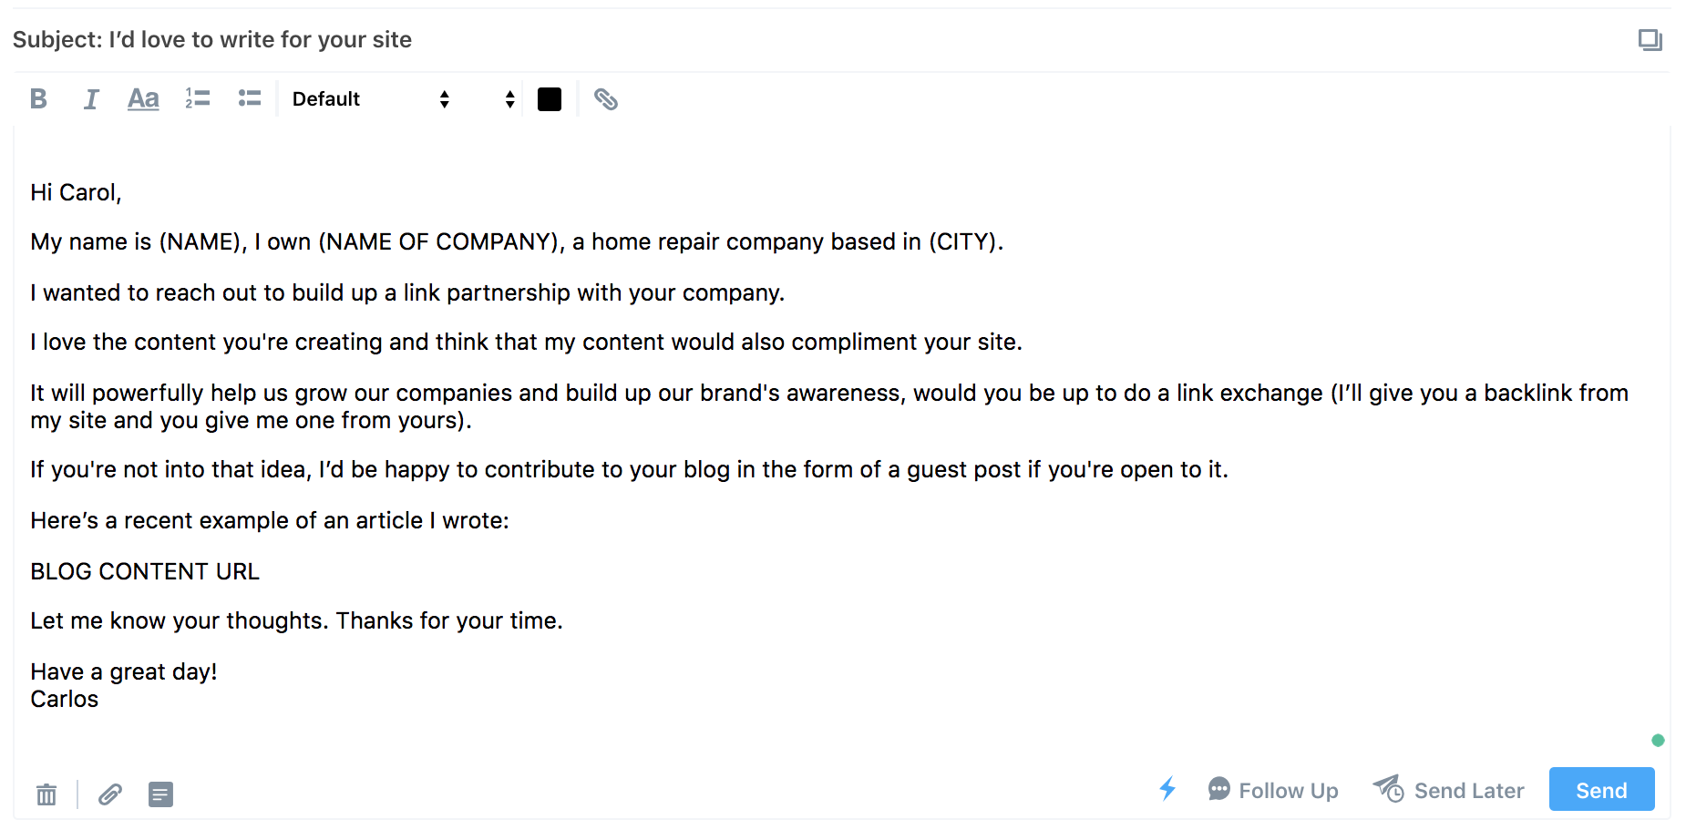Pop out the compose window

click(x=1650, y=40)
